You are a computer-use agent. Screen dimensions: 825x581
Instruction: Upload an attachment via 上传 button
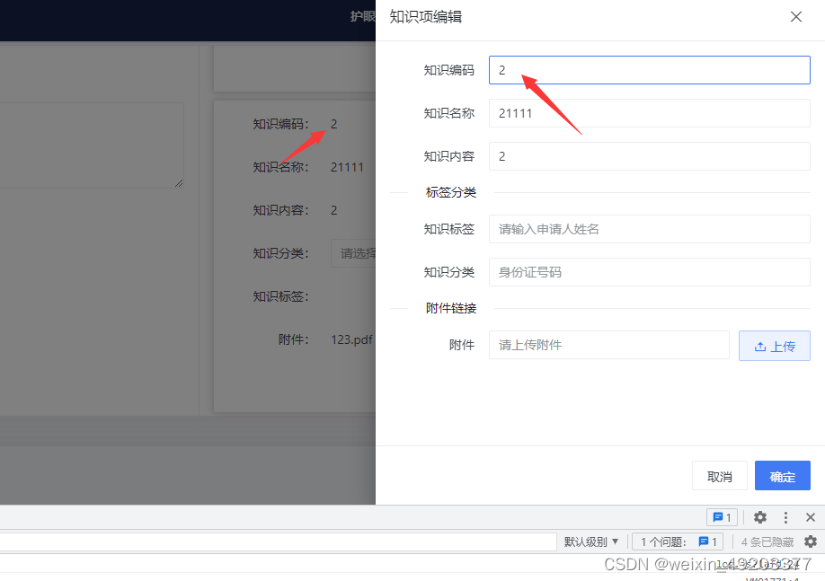coord(775,346)
